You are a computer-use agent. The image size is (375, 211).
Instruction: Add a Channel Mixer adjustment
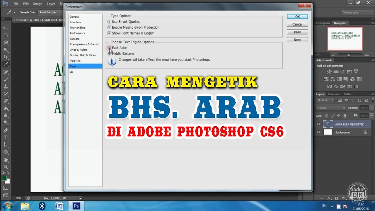353,79
